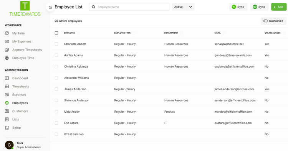Viewport: 288px width, 151px height.
Task: Tick the select-all checkbox in header
Action: (x=56, y=33)
